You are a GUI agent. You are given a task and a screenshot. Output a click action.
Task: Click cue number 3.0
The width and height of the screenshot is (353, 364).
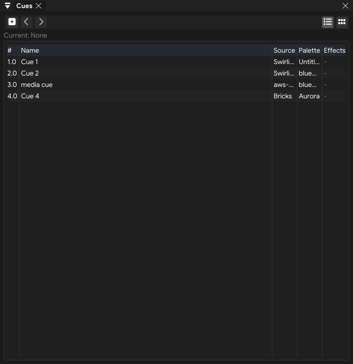(12, 84)
